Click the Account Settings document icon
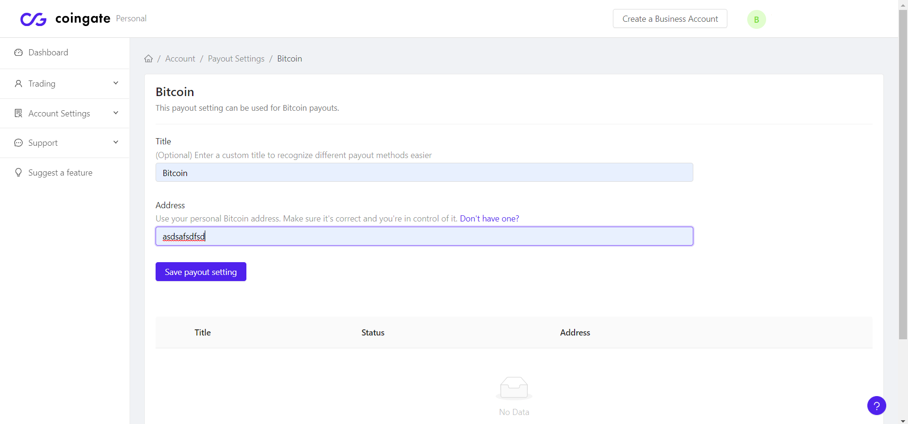This screenshot has height=424, width=908. 18,114
